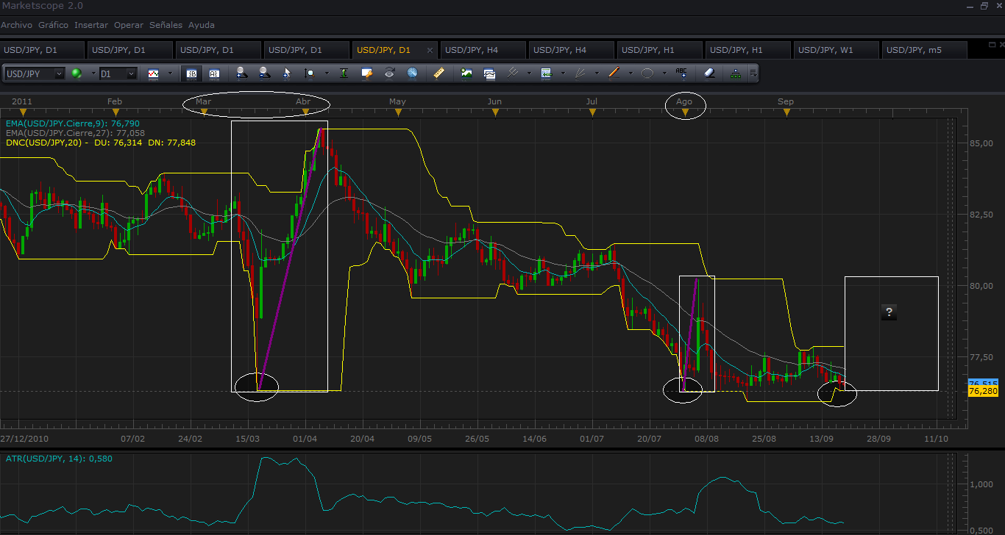Screen dimensions: 1005x535
Task: Click the vertical autoscale arrows icon
Action: 344,73
